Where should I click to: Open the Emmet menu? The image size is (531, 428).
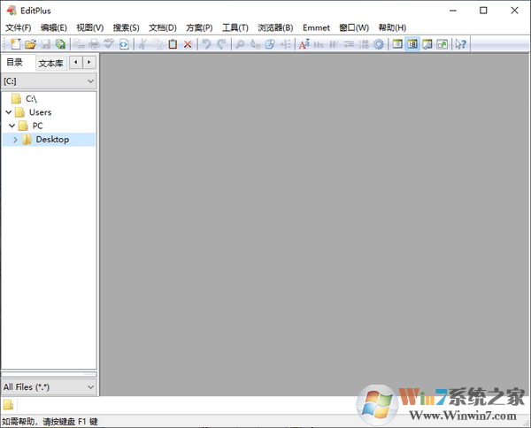click(316, 27)
